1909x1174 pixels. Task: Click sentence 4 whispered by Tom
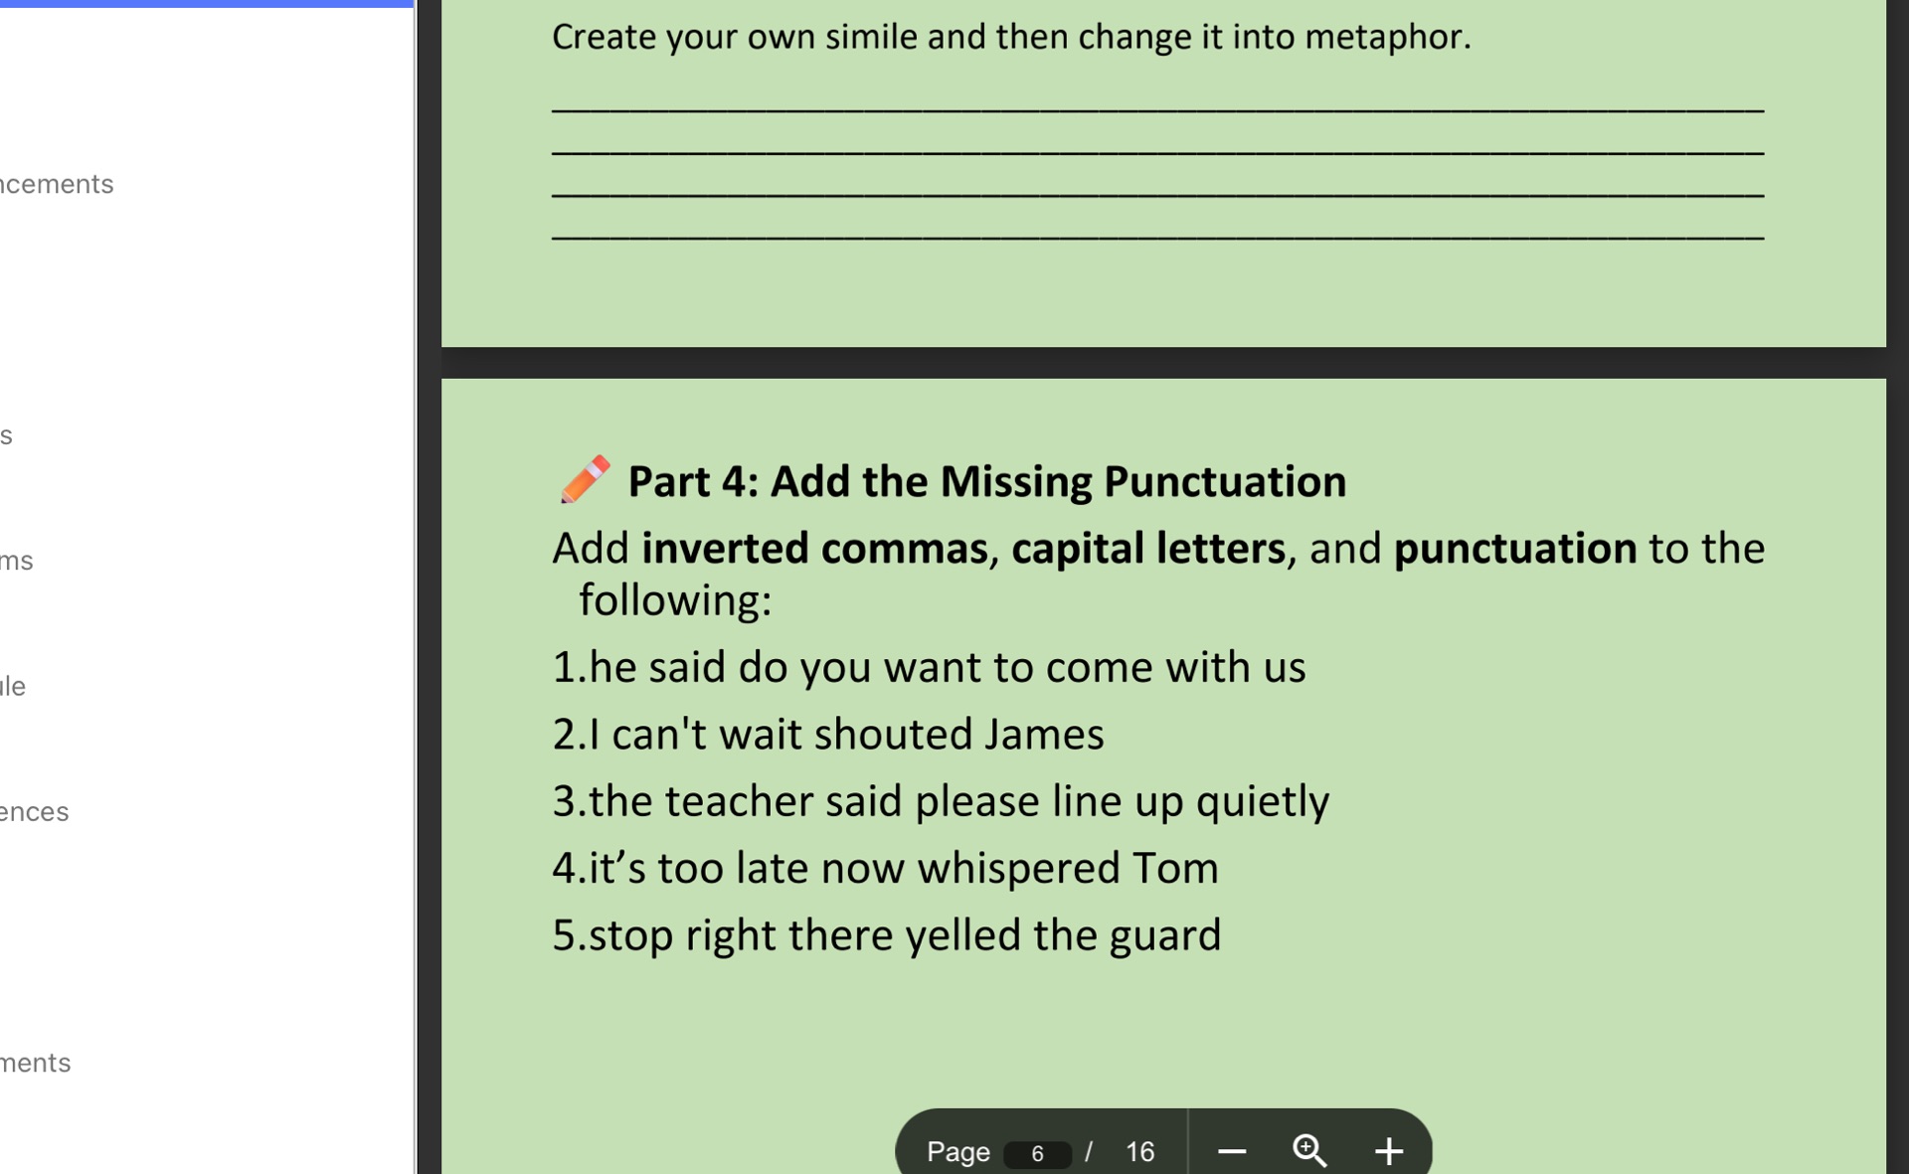[885, 866]
